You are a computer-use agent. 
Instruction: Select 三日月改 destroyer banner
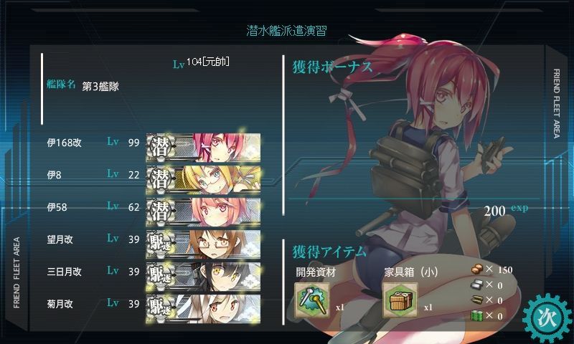(204, 276)
